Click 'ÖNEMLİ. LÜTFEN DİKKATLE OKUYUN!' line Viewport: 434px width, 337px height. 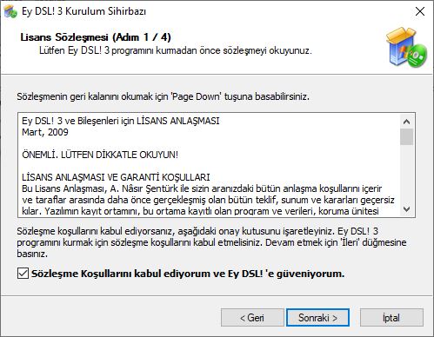pyautogui.click(x=100, y=155)
